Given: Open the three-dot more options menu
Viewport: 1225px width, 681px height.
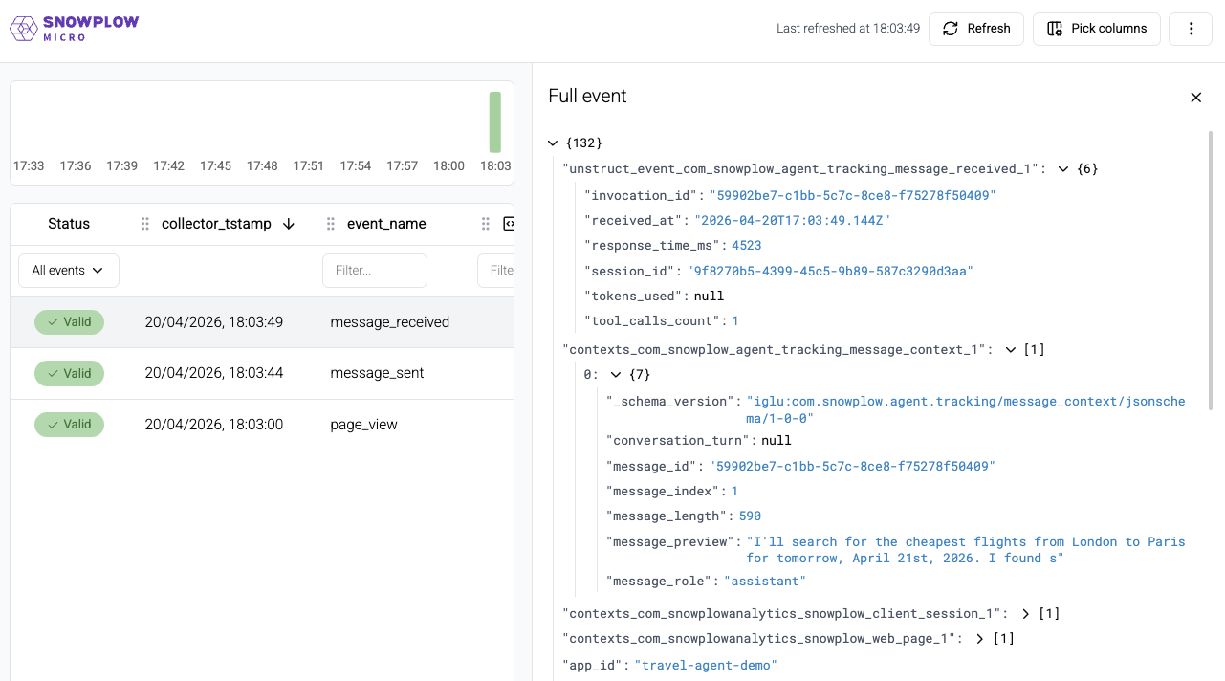Looking at the screenshot, I should click(1191, 29).
